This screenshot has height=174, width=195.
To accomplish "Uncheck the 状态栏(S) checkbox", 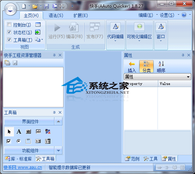I will pos(9,32).
